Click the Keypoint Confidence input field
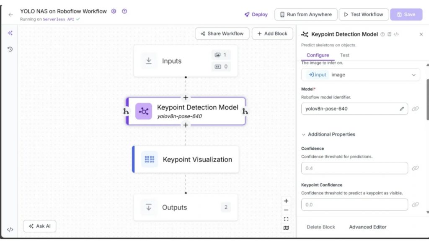Screen dimensions: 429x241 [354, 205]
